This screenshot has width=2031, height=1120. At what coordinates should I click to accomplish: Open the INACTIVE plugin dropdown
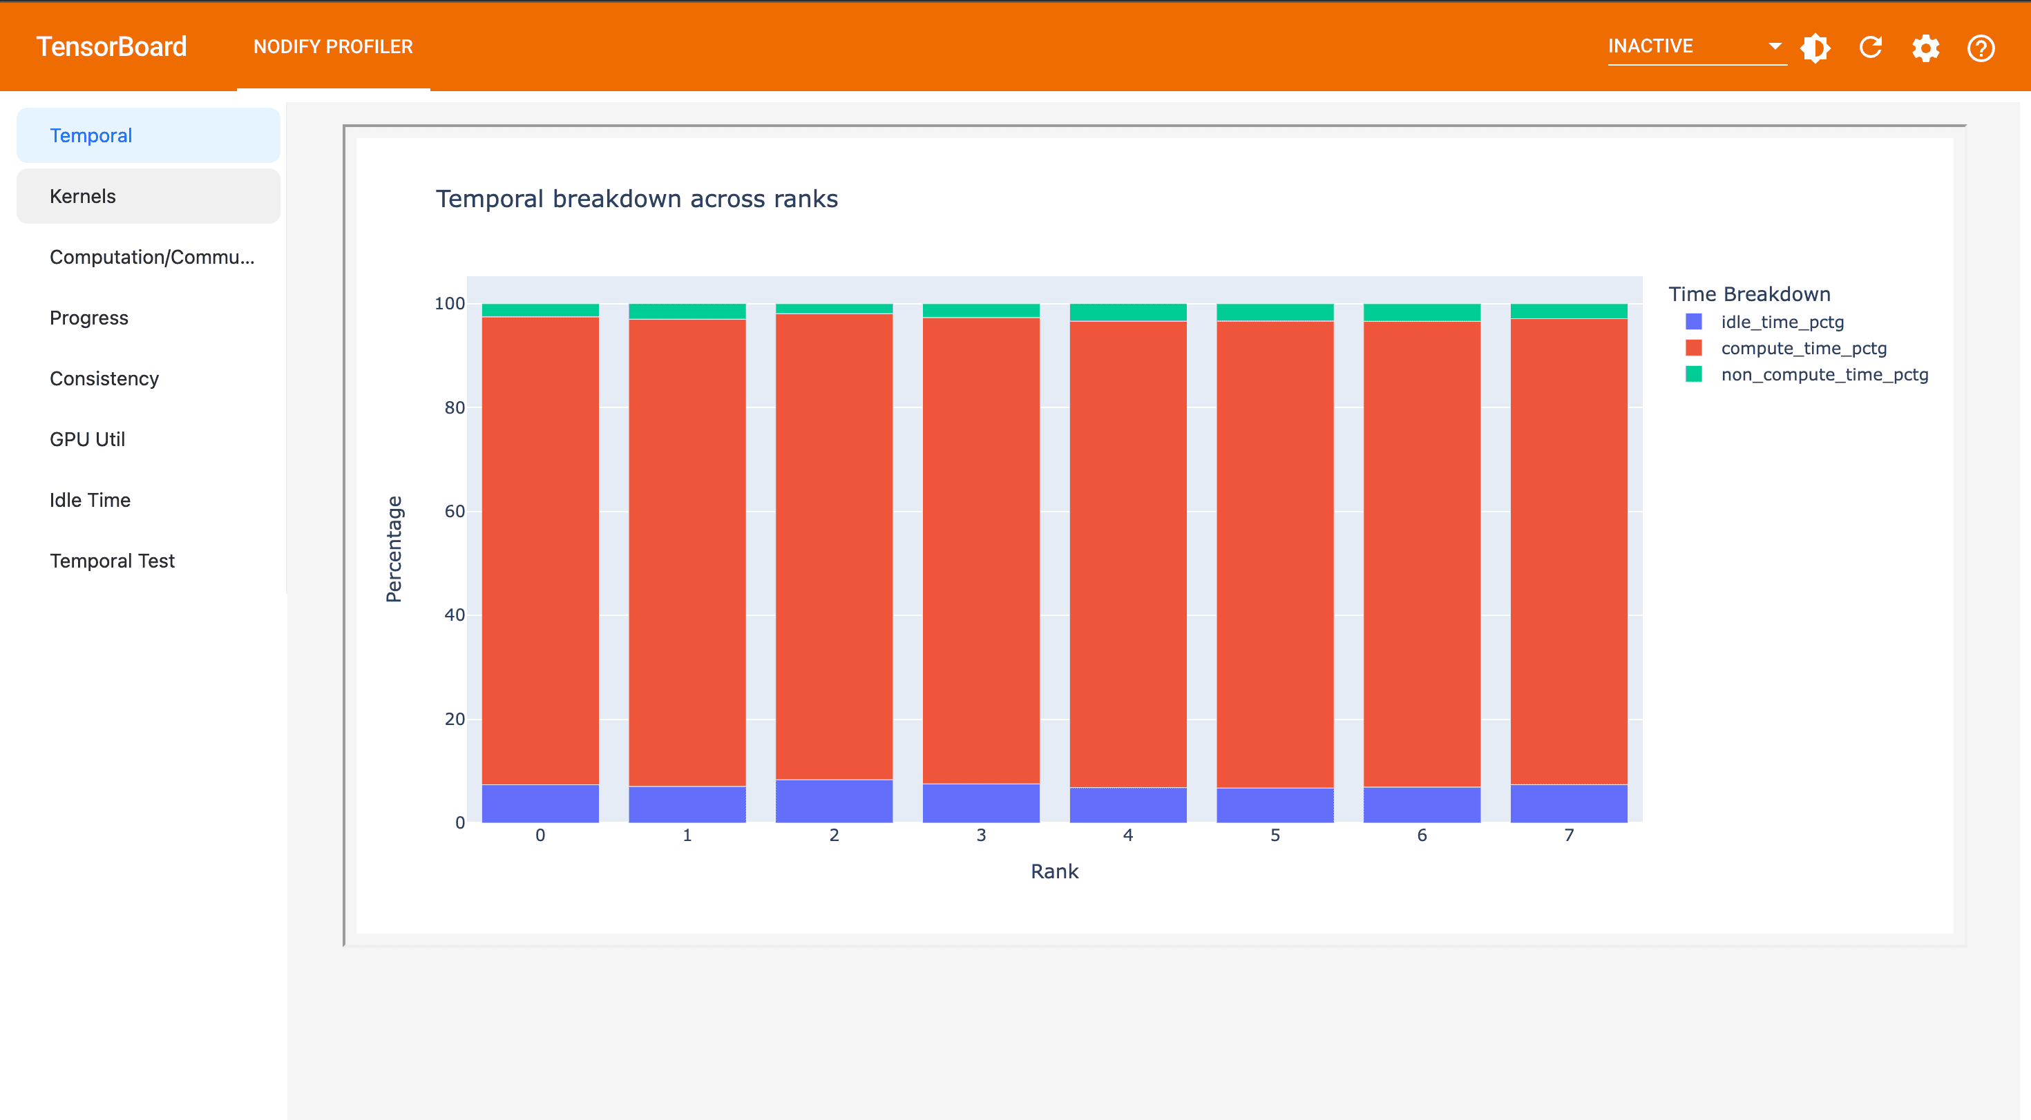click(1697, 46)
